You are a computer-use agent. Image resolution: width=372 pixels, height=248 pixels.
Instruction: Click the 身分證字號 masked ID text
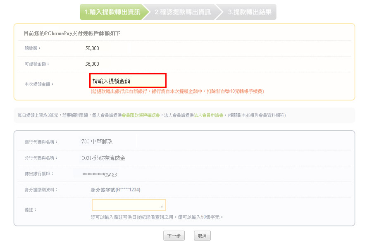tap(115, 190)
